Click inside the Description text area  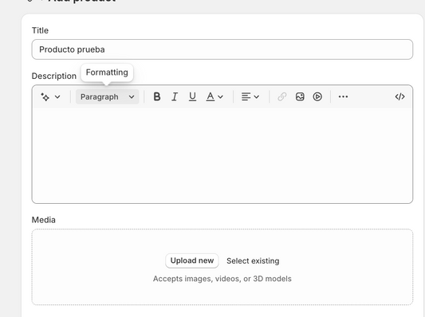point(222,155)
